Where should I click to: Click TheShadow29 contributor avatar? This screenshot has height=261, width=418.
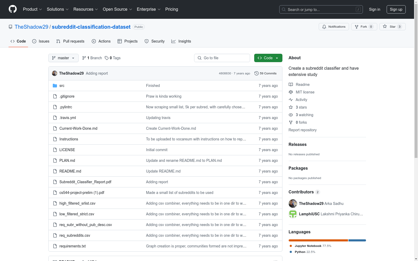click(x=293, y=204)
